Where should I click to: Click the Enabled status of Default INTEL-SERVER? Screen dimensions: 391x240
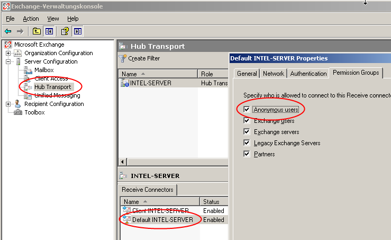click(x=214, y=220)
